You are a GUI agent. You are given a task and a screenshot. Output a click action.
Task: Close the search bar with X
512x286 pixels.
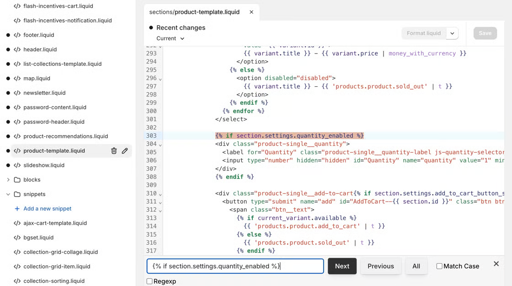tap(496, 264)
